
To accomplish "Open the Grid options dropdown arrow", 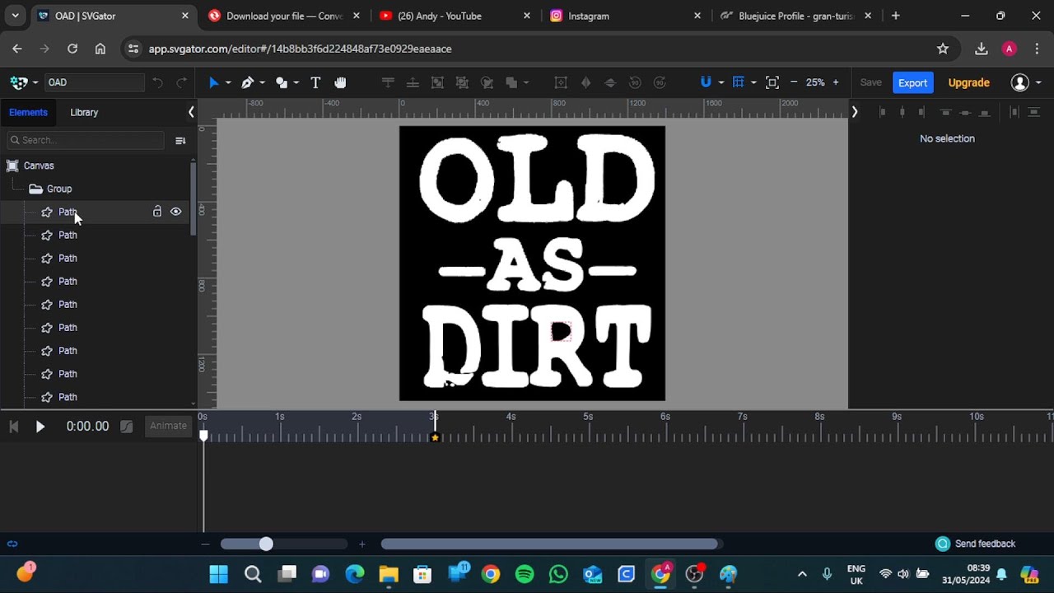I will pos(753,82).
